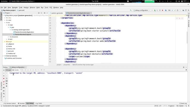The image size is (190, 107).
Task: Stop debug session red square in Debug panel
Action: pyautogui.click(x=4, y=78)
